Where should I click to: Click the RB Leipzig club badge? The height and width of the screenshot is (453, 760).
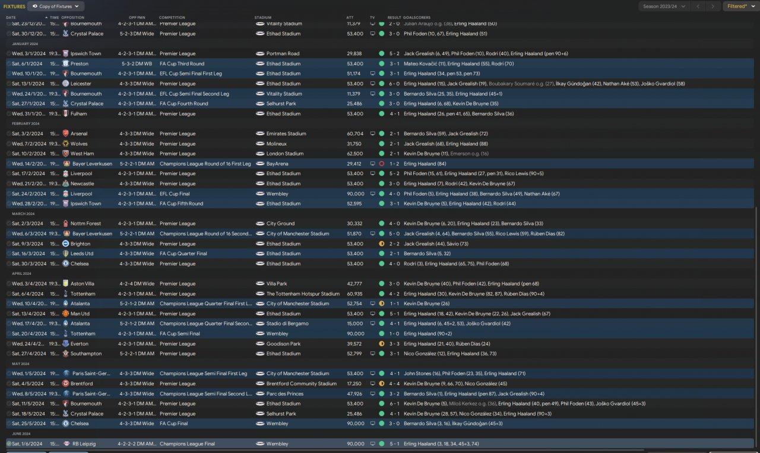pos(65,444)
